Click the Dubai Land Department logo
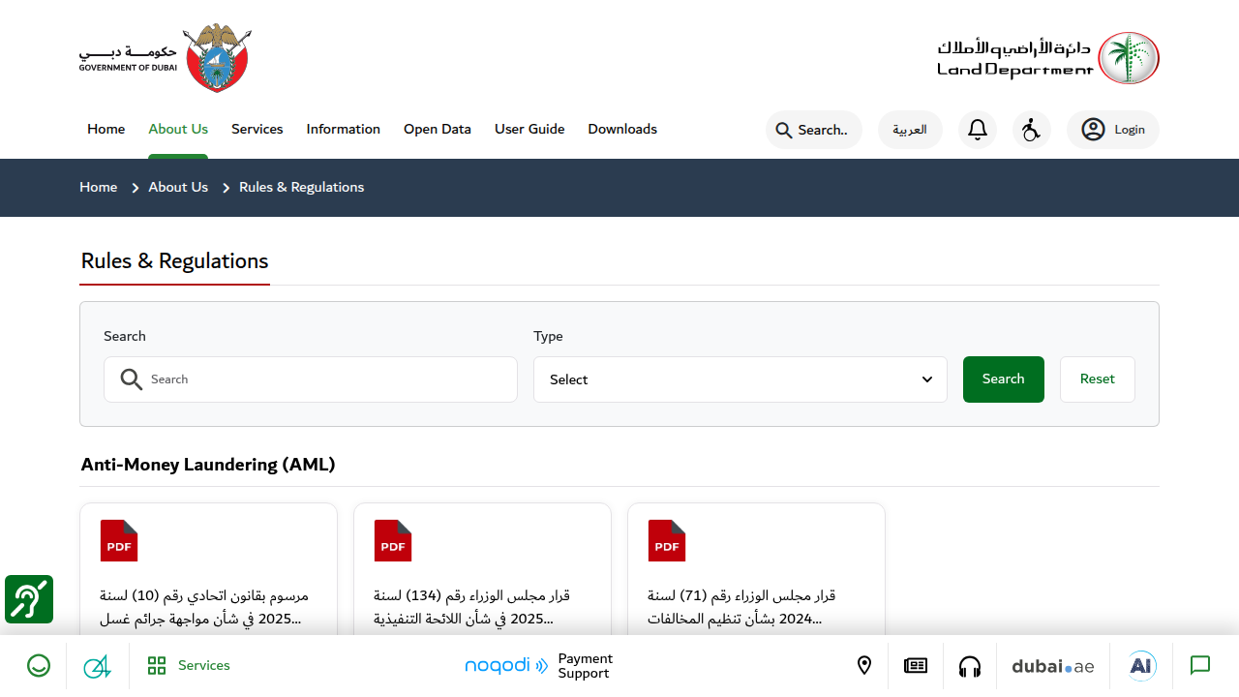Screen dimensions: 1239x697 tap(1048, 58)
